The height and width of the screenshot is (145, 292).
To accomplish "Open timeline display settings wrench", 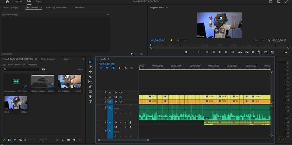I will click(x=126, y=68).
